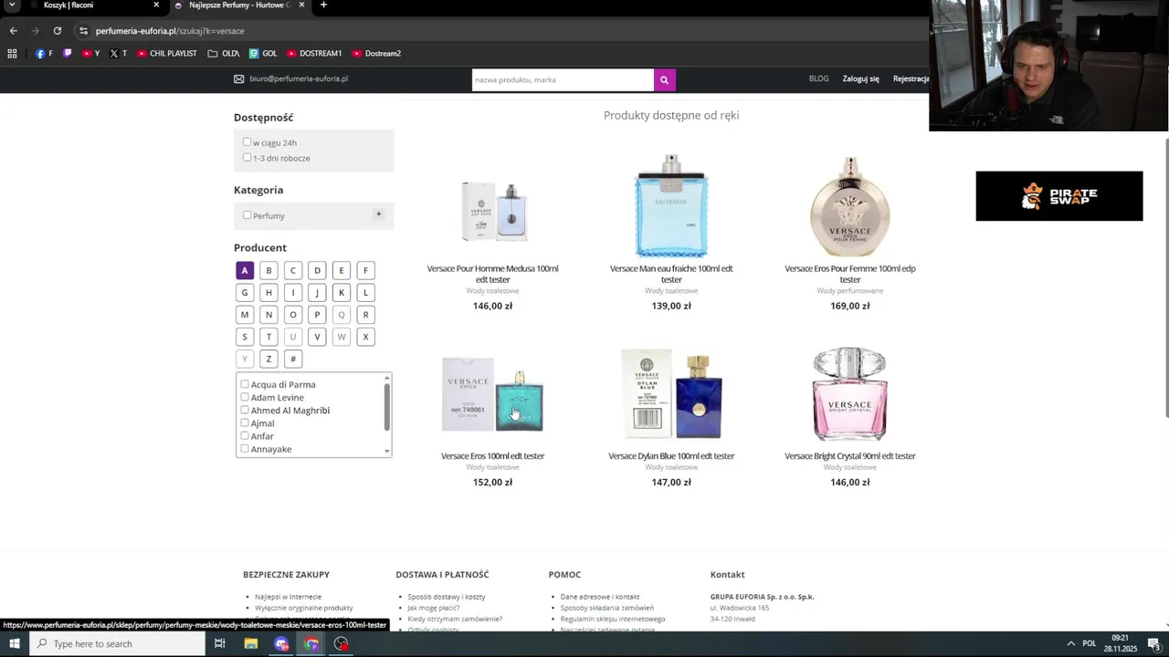Image resolution: width=1169 pixels, height=657 pixels.
Task: Open Windows Start menu
Action: 15,644
